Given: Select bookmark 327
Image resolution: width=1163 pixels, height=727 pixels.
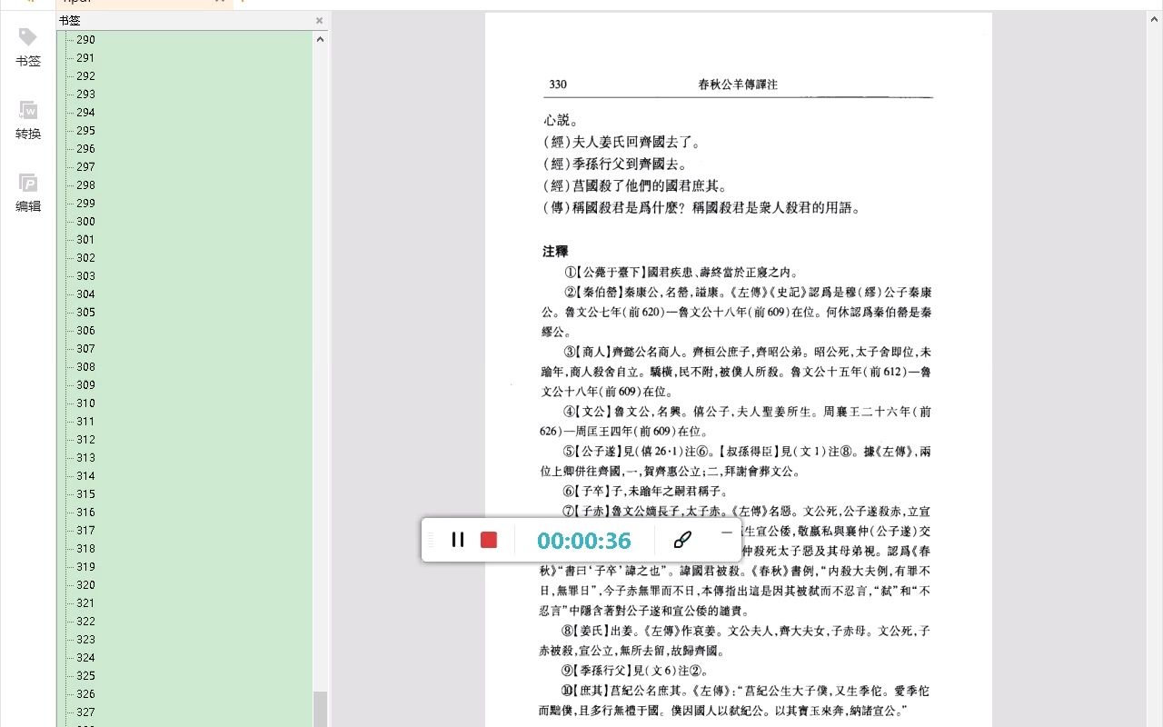Looking at the screenshot, I should click(x=85, y=712).
